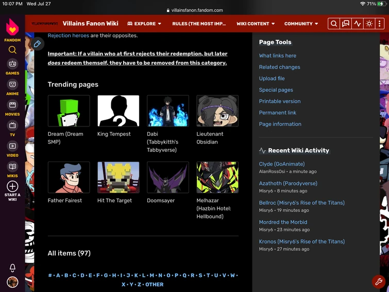Open What links here
This screenshot has width=389, height=292.
[x=278, y=56]
